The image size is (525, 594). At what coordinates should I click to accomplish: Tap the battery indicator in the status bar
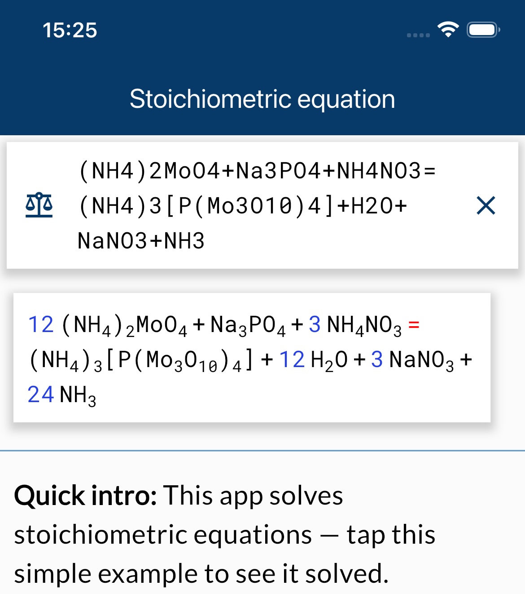[x=481, y=30]
